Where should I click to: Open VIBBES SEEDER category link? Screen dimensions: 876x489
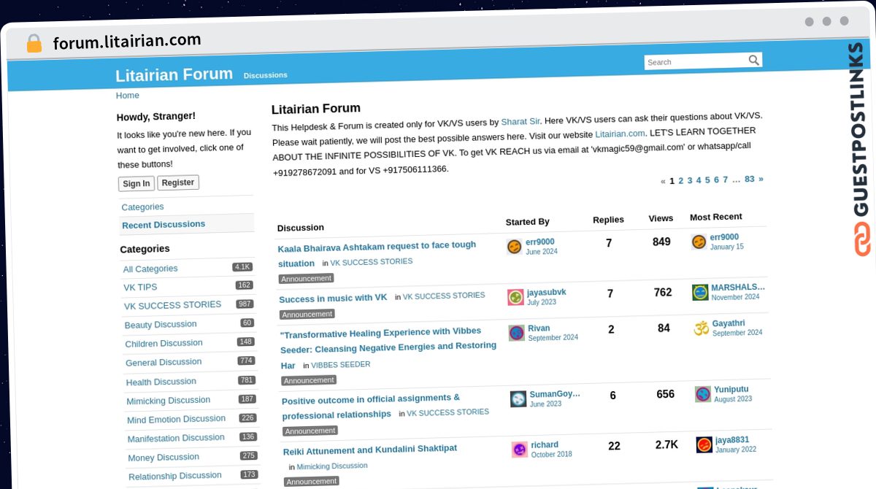(x=341, y=364)
